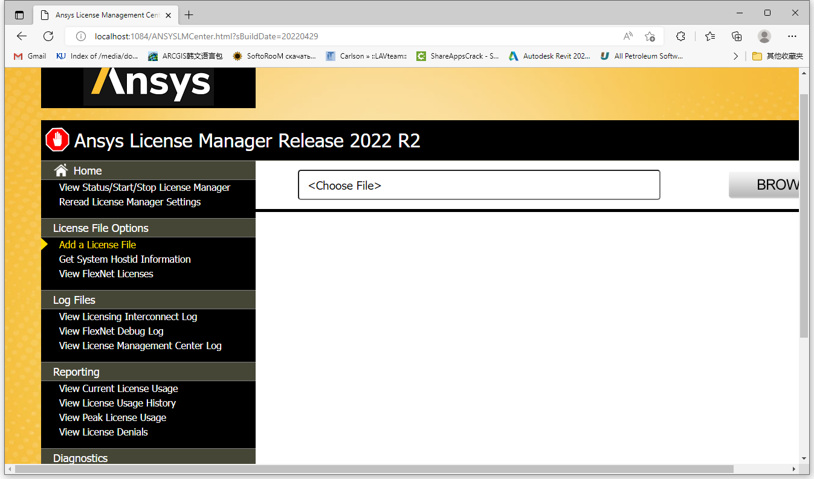Open the Favorites list icon
Image resolution: width=814 pixels, height=479 pixels.
[710, 36]
